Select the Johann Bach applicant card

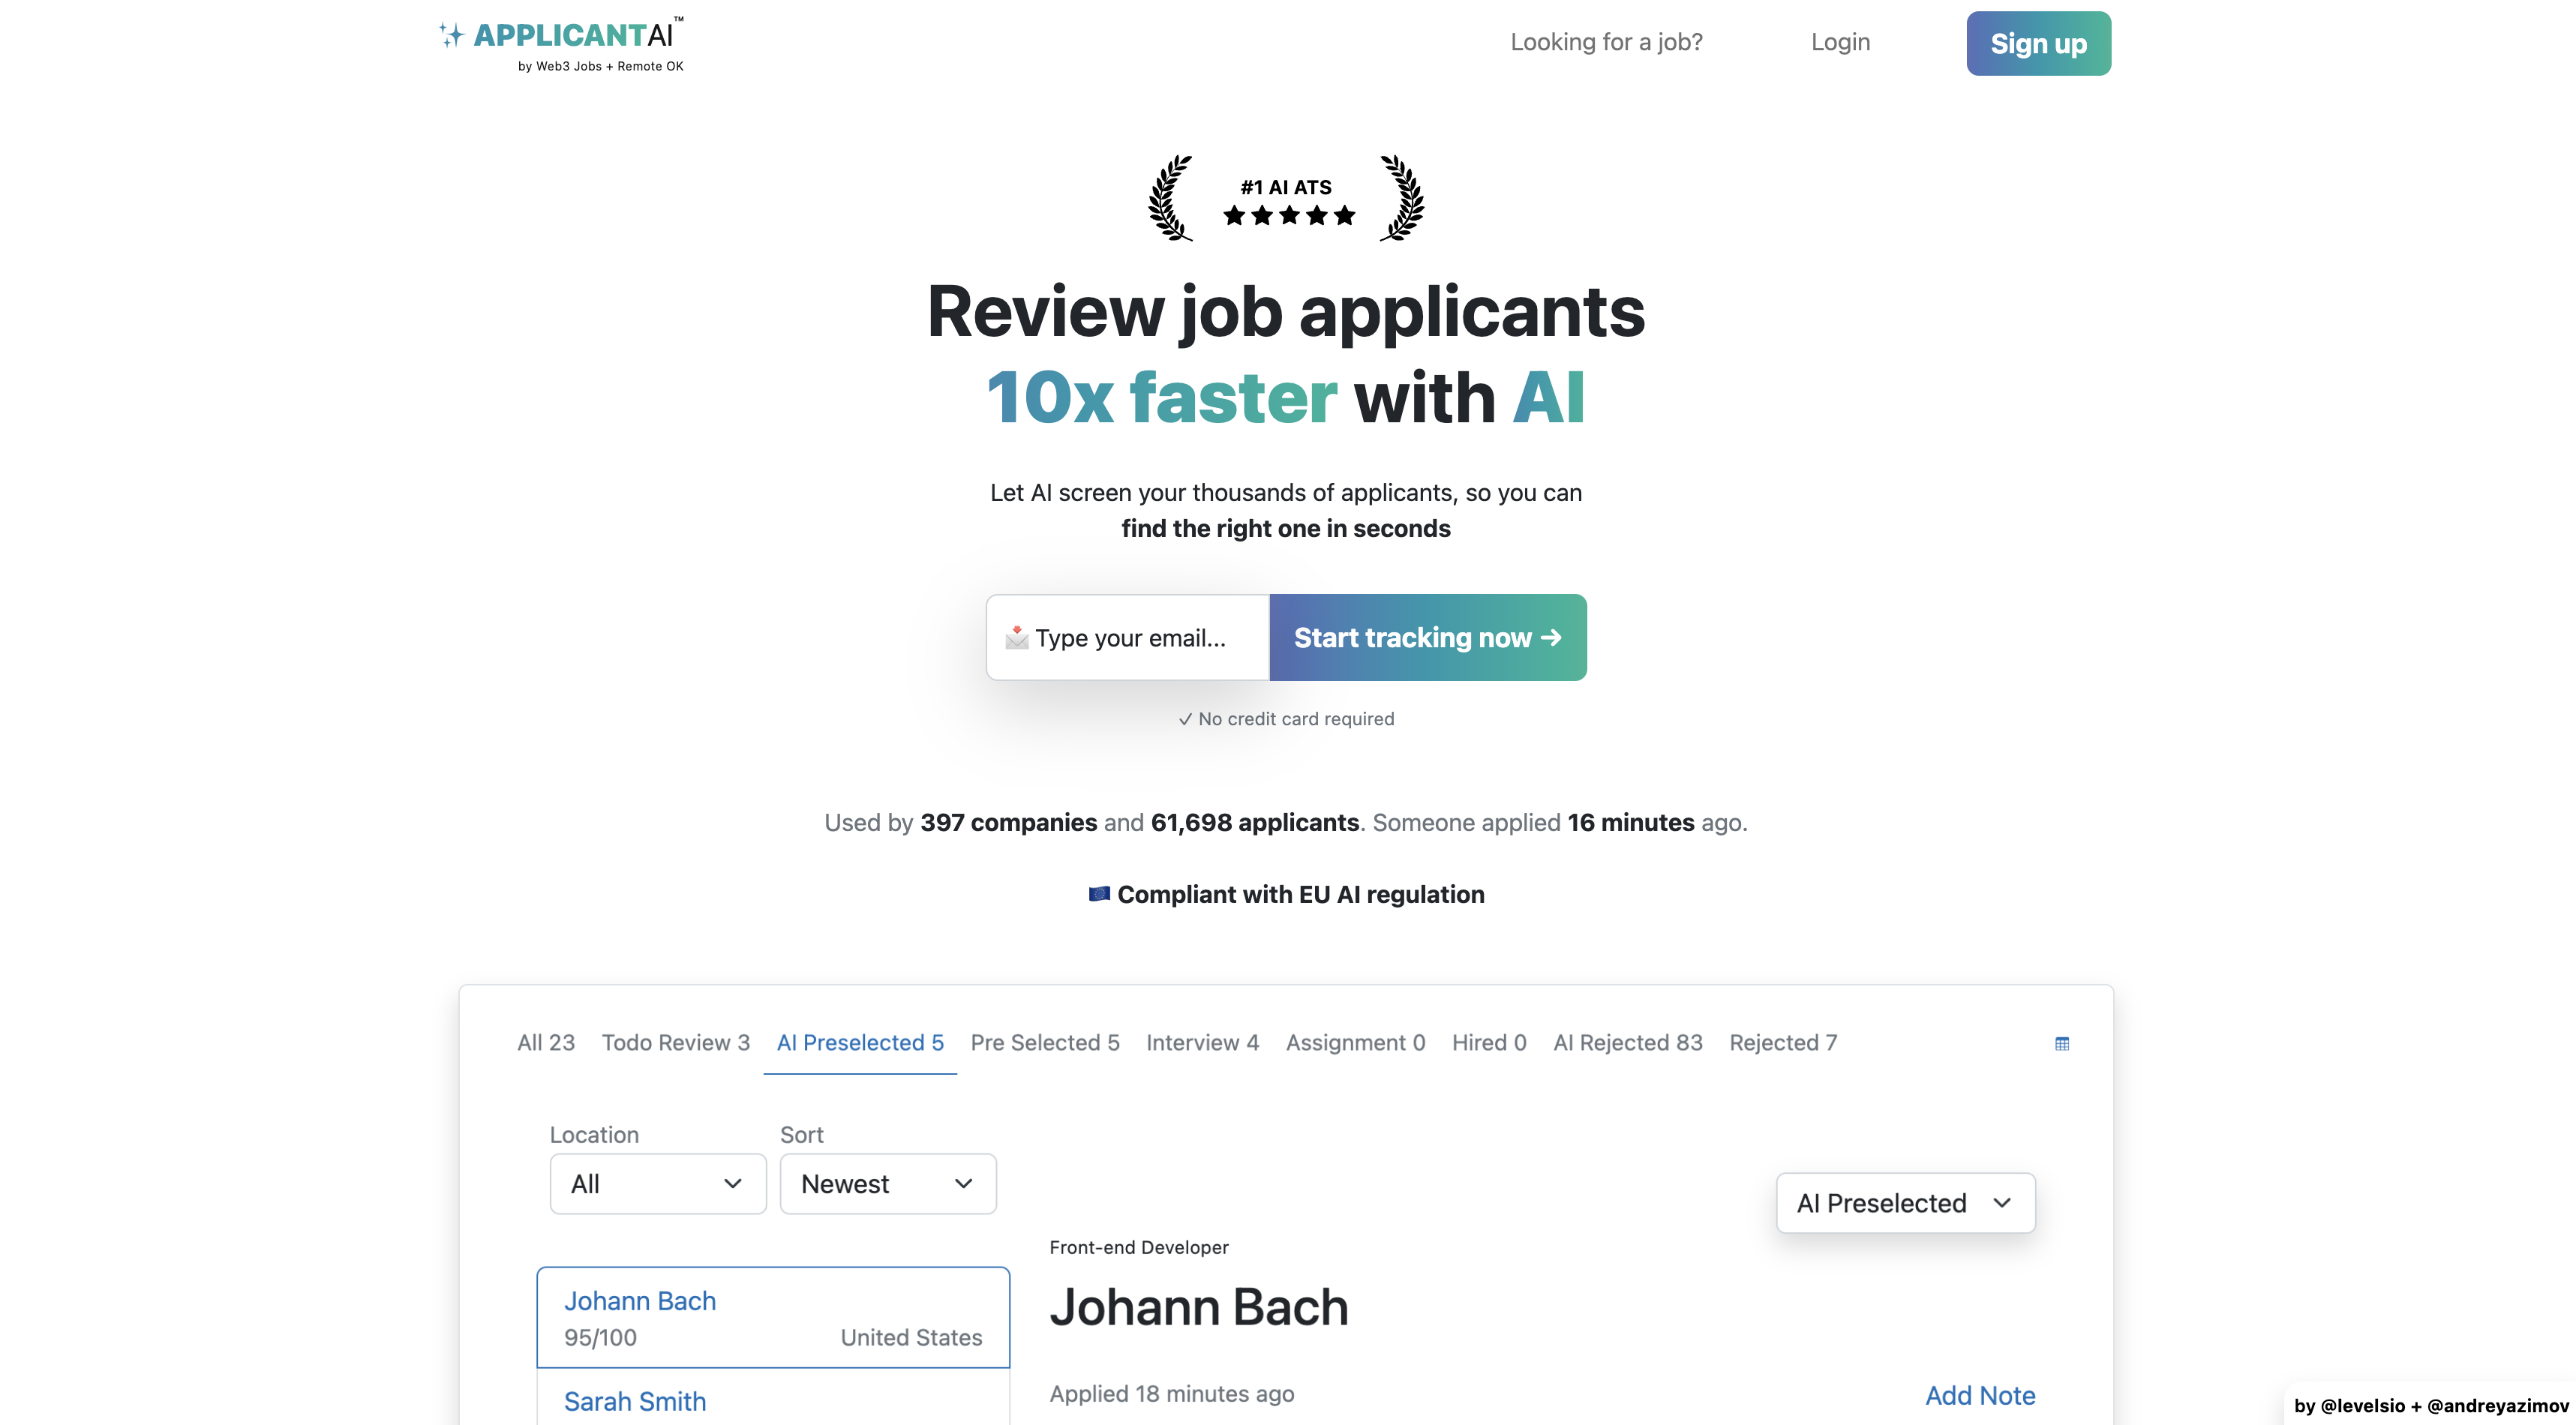click(x=773, y=1317)
